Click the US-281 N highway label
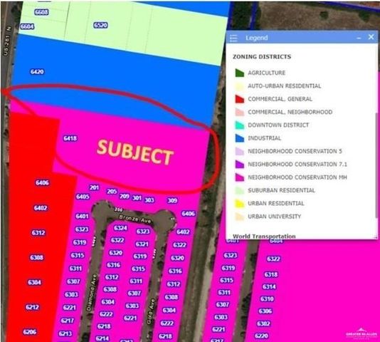This screenshot has width=380, height=342. click(7, 41)
